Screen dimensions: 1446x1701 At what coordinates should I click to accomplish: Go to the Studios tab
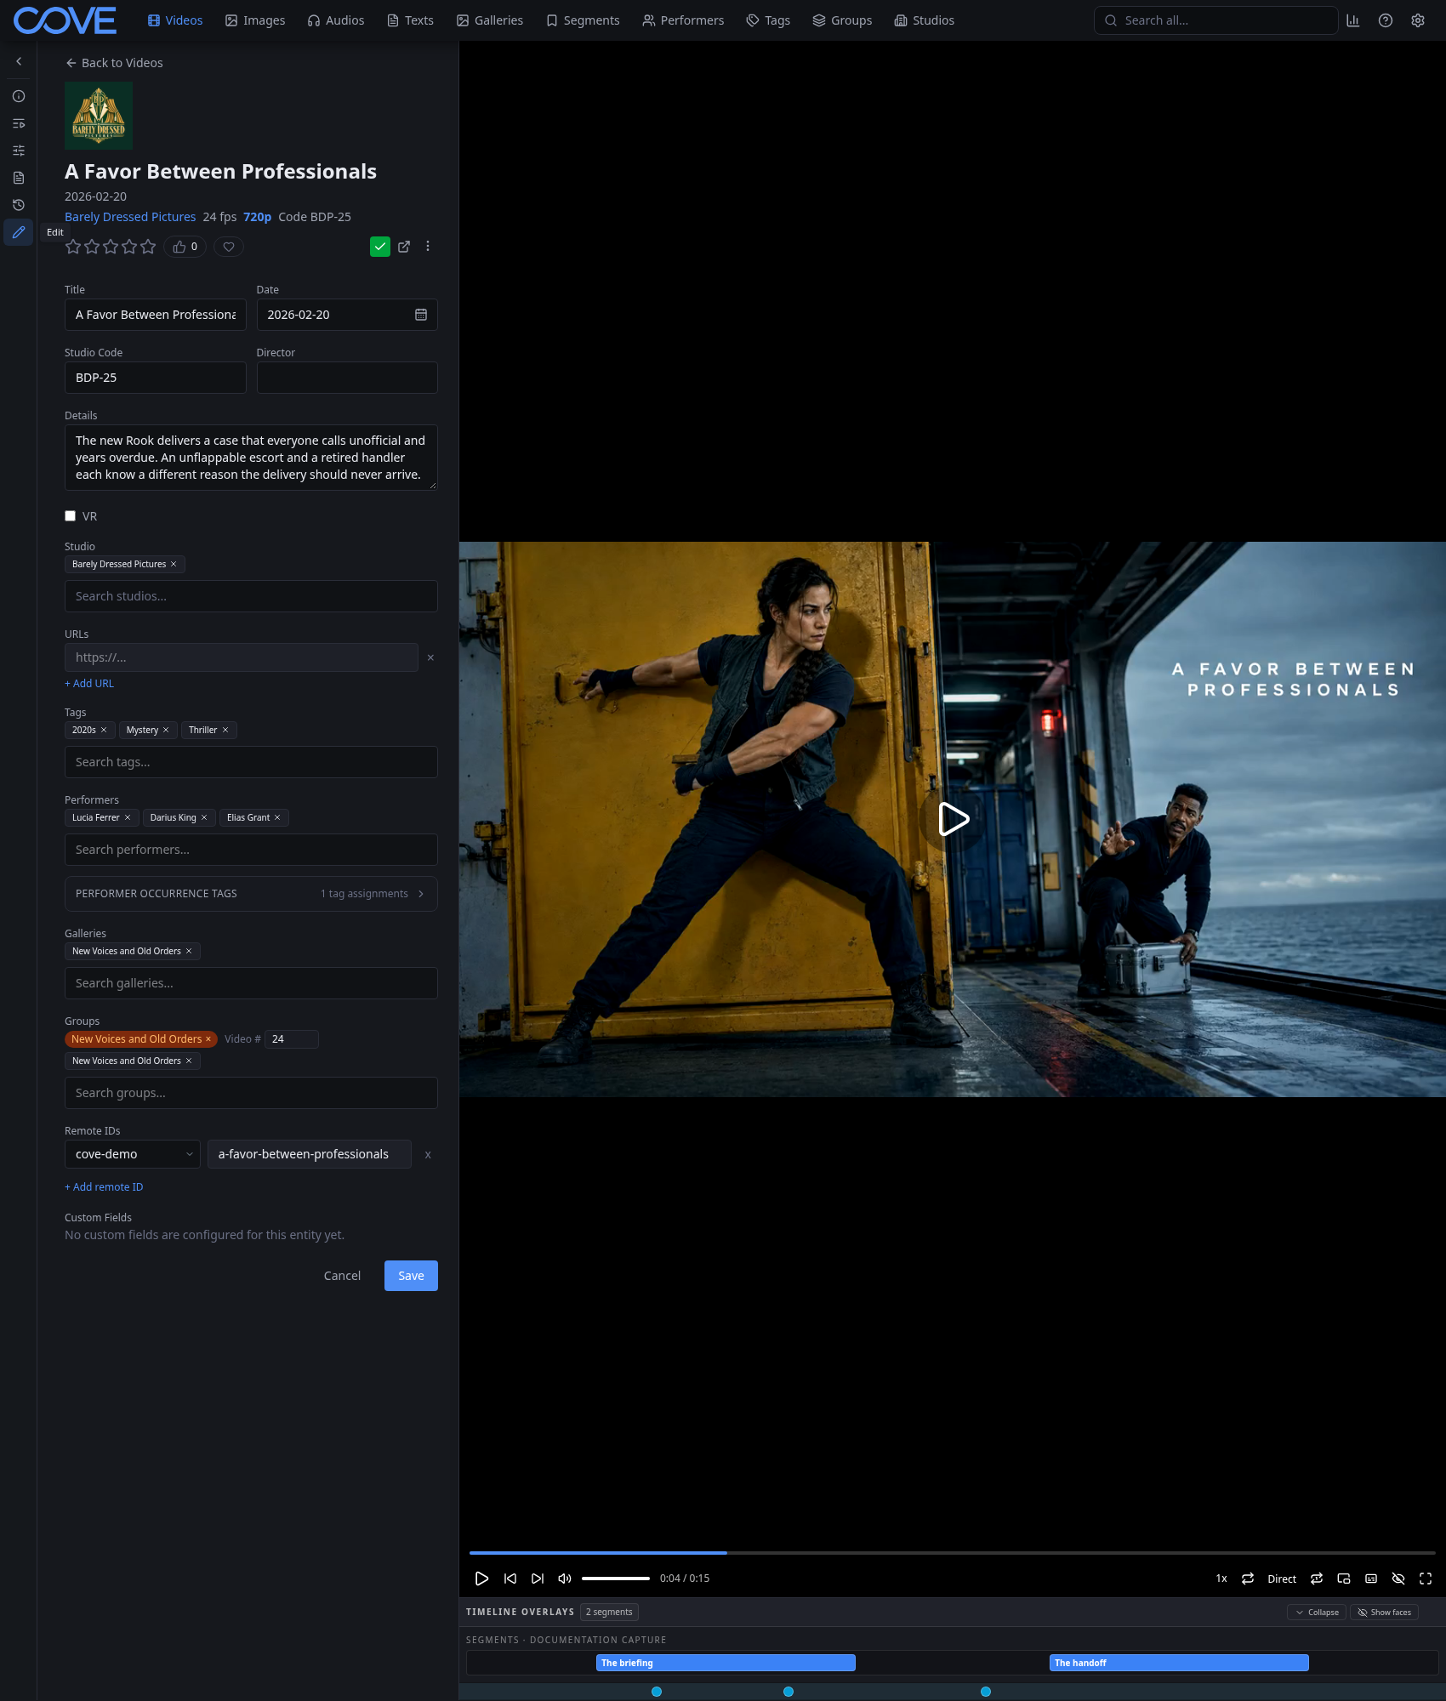(x=925, y=20)
